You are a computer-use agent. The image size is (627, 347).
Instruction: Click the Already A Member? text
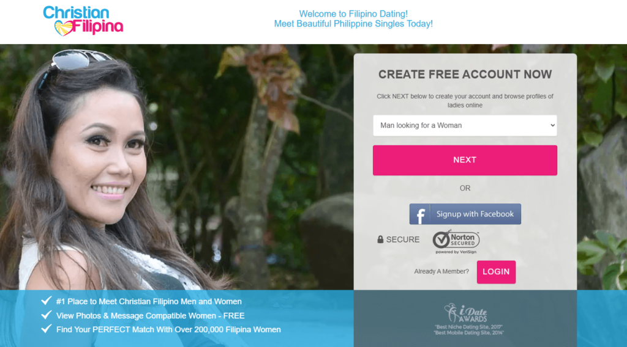pyautogui.click(x=441, y=272)
